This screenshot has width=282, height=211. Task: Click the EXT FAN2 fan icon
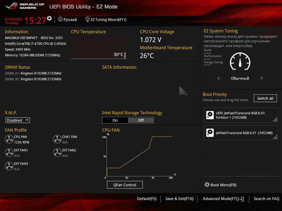tap(57, 152)
